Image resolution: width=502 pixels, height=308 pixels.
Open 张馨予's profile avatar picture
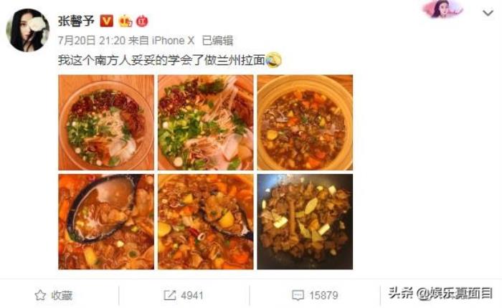click(x=28, y=30)
